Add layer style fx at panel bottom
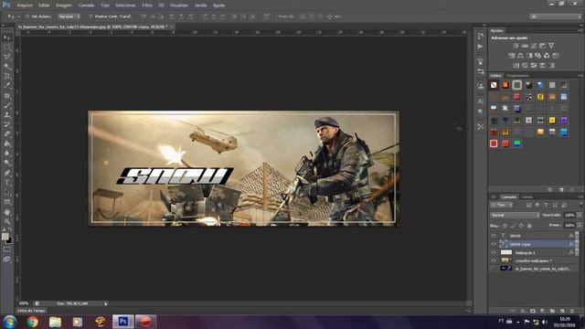 pos(523,311)
